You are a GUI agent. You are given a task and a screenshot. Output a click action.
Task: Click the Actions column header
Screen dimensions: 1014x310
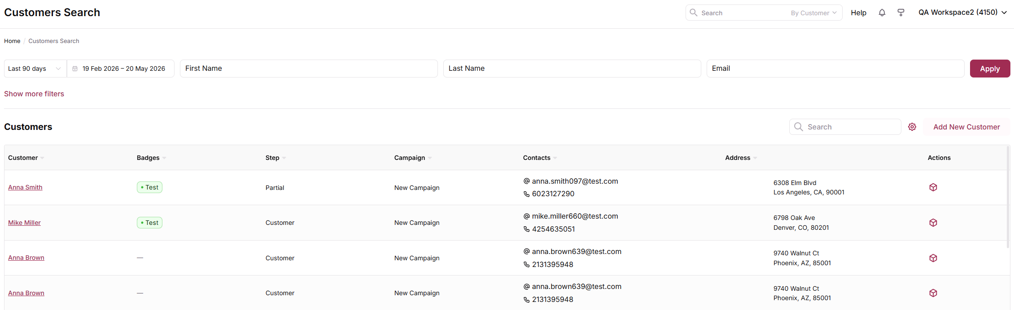(x=939, y=158)
